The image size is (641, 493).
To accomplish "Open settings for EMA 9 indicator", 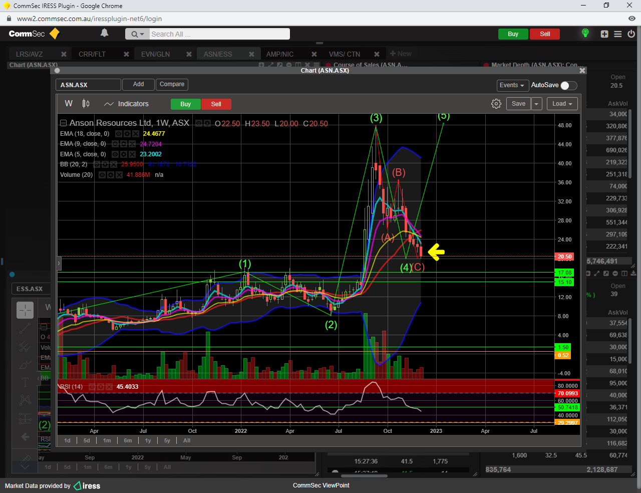I will click(124, 144).
